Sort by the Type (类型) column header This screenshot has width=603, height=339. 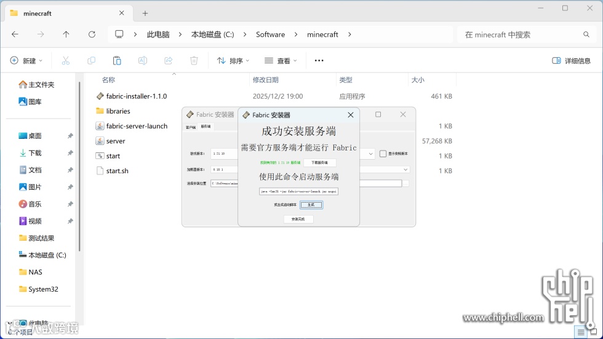coord(346,80)
